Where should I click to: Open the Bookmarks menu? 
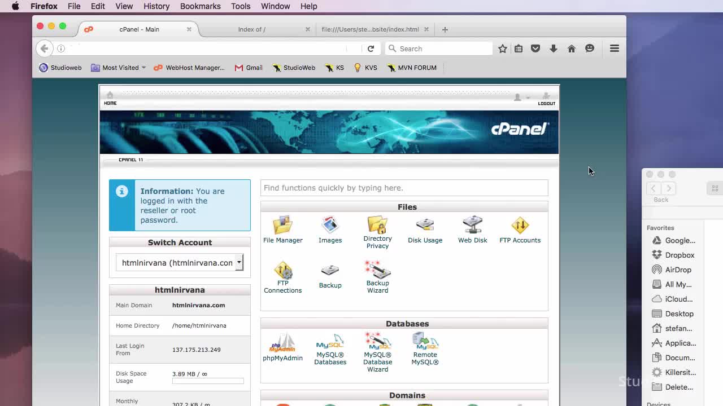(x=201, y=6)
